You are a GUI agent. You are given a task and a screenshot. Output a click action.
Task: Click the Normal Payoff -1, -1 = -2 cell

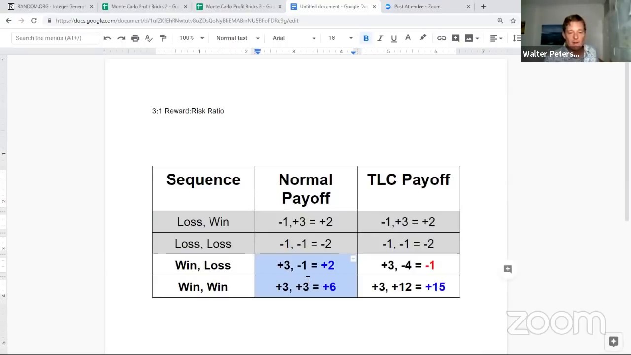coord(306,244)
